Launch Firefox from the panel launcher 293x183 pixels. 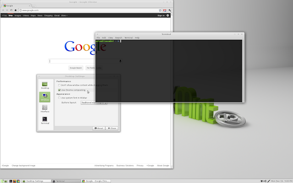(x=14, y=181)
